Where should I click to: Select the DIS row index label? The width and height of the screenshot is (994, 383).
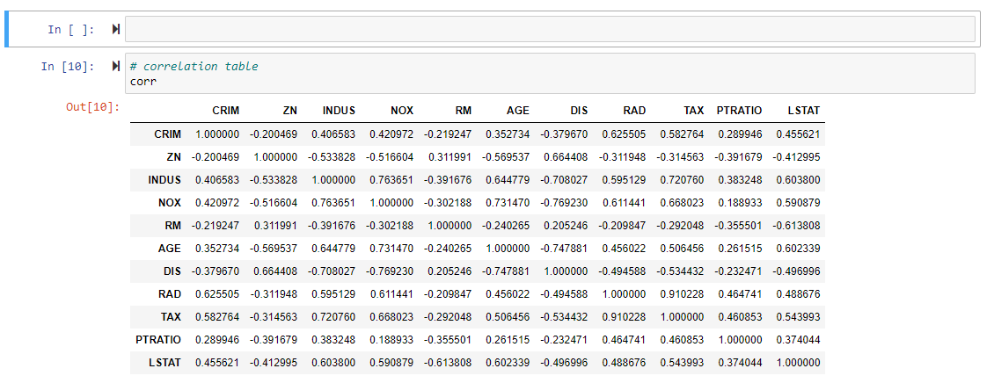point(172,271)
